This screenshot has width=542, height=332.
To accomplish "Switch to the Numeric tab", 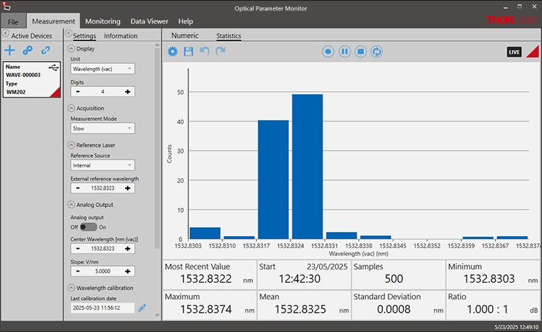I will (185, 35).
